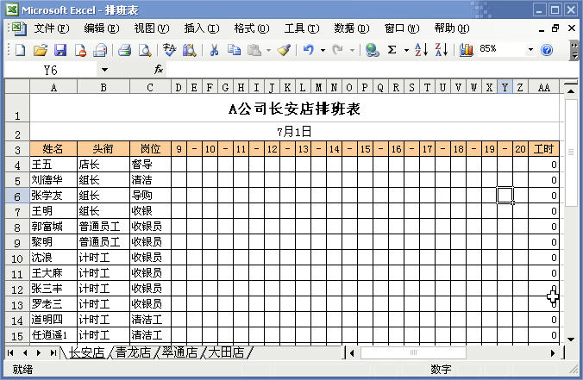
Task: Undo the last action
Action: tap(309, 50)
